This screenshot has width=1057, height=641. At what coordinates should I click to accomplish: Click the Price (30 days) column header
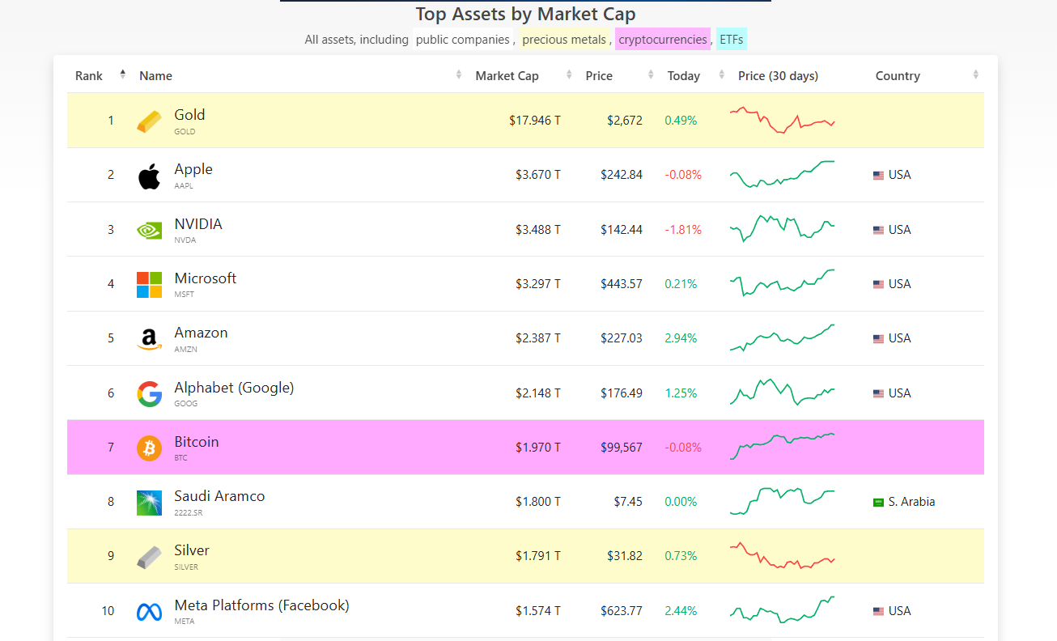coord(778,76)
